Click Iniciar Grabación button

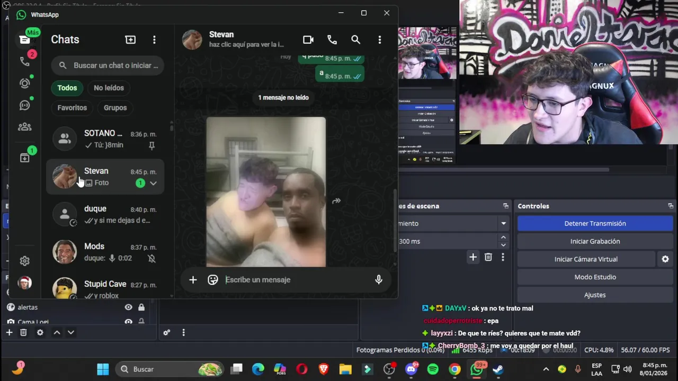point(595,241)
